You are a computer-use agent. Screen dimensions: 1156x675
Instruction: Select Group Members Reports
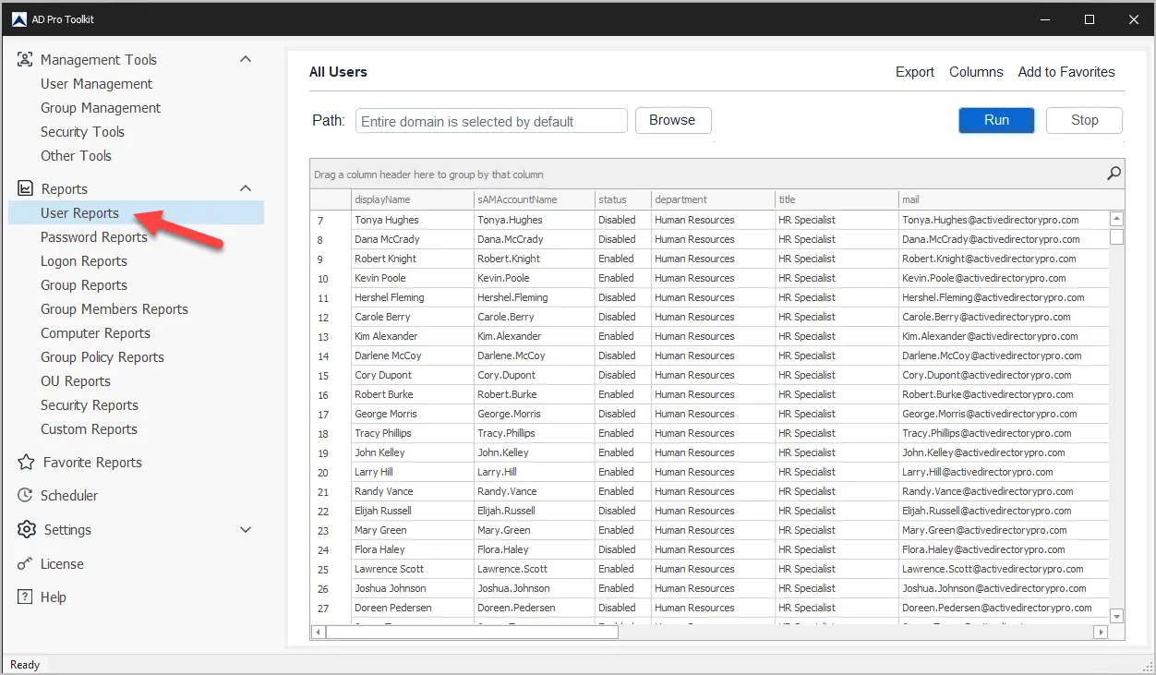pos(114,309)
